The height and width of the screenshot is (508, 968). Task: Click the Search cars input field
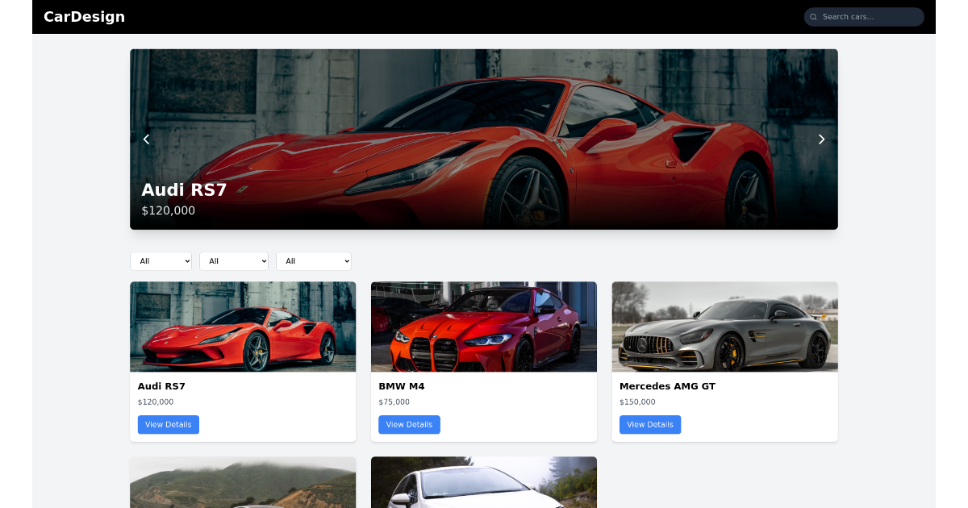point(863,16)
